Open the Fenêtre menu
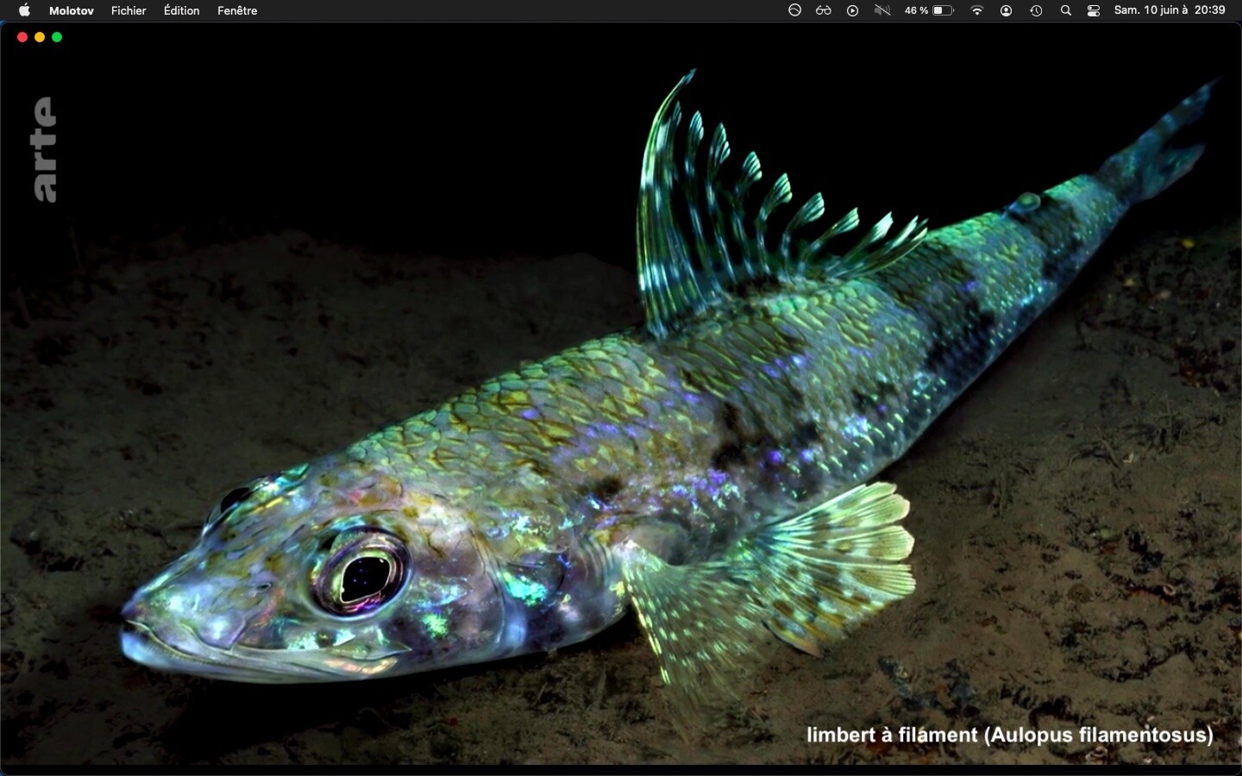Viewport: 1242px width, 776px height. click(237, 10)
